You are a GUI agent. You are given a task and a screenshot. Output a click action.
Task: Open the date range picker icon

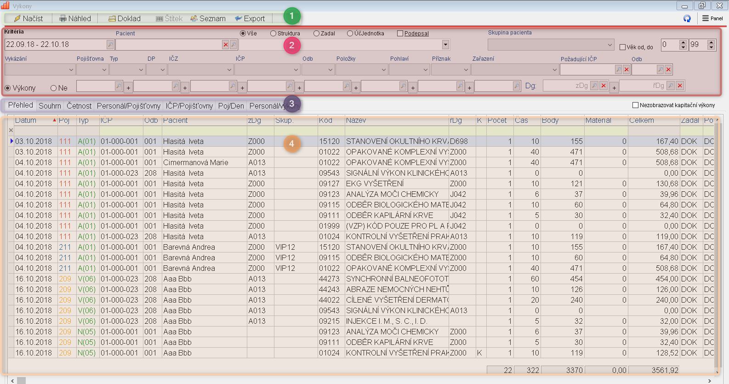110,45
